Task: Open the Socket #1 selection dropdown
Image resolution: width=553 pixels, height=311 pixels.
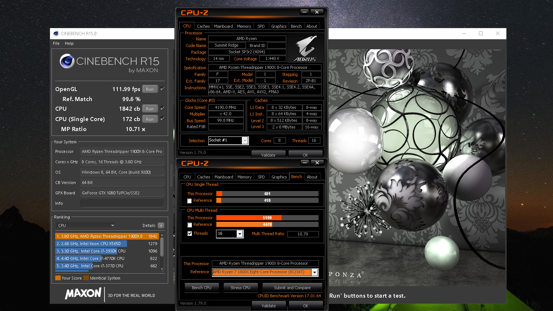Action: [245, 140]
